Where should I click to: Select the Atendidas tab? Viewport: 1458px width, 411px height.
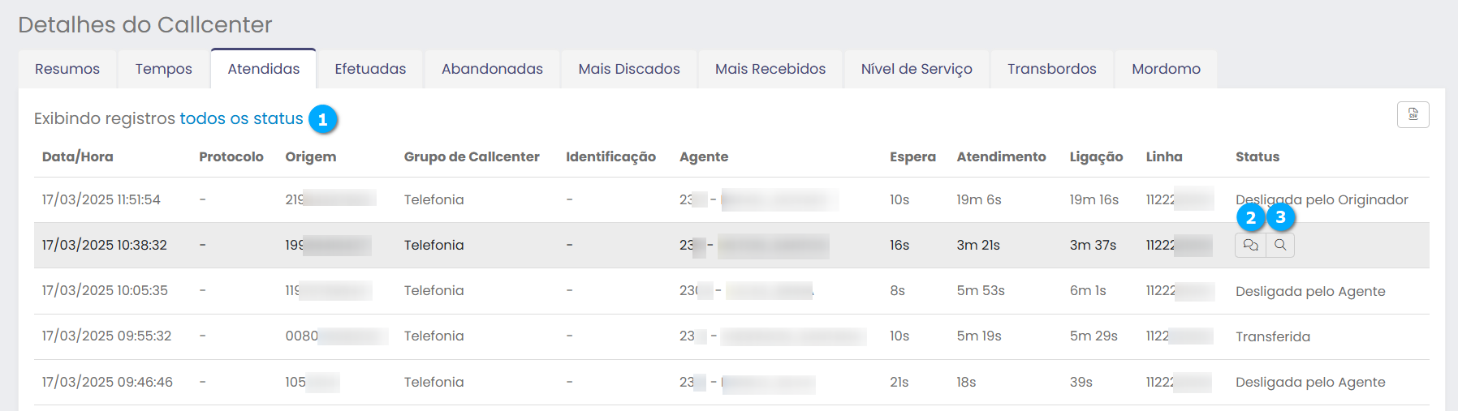[264, 69]
